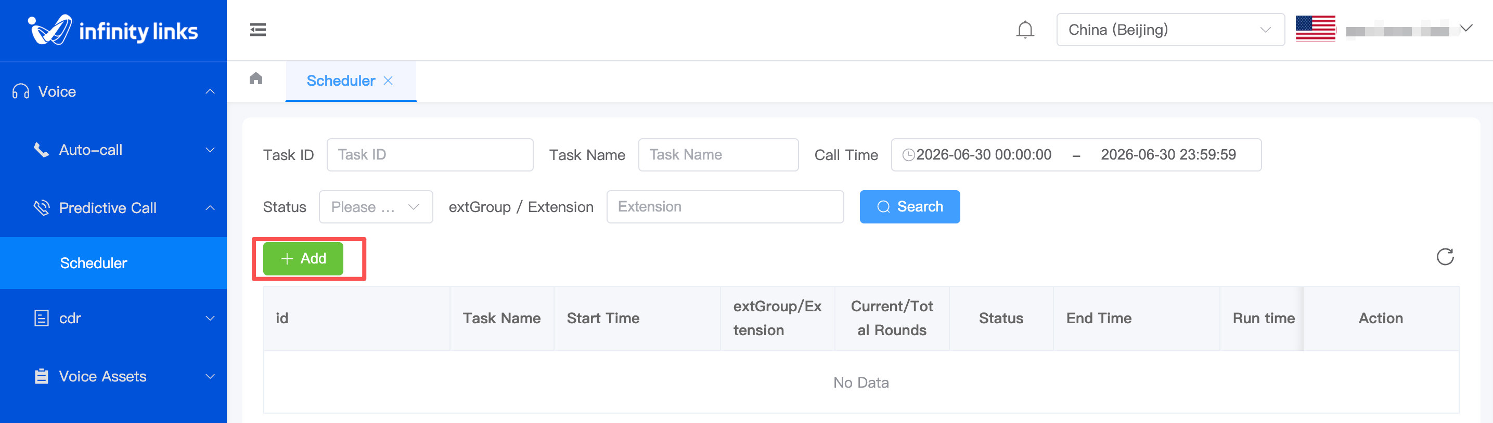This screenshot has width=1493, height=423.
Task: Click the clock icon in Call Time
Action: [x=908, y=154]
